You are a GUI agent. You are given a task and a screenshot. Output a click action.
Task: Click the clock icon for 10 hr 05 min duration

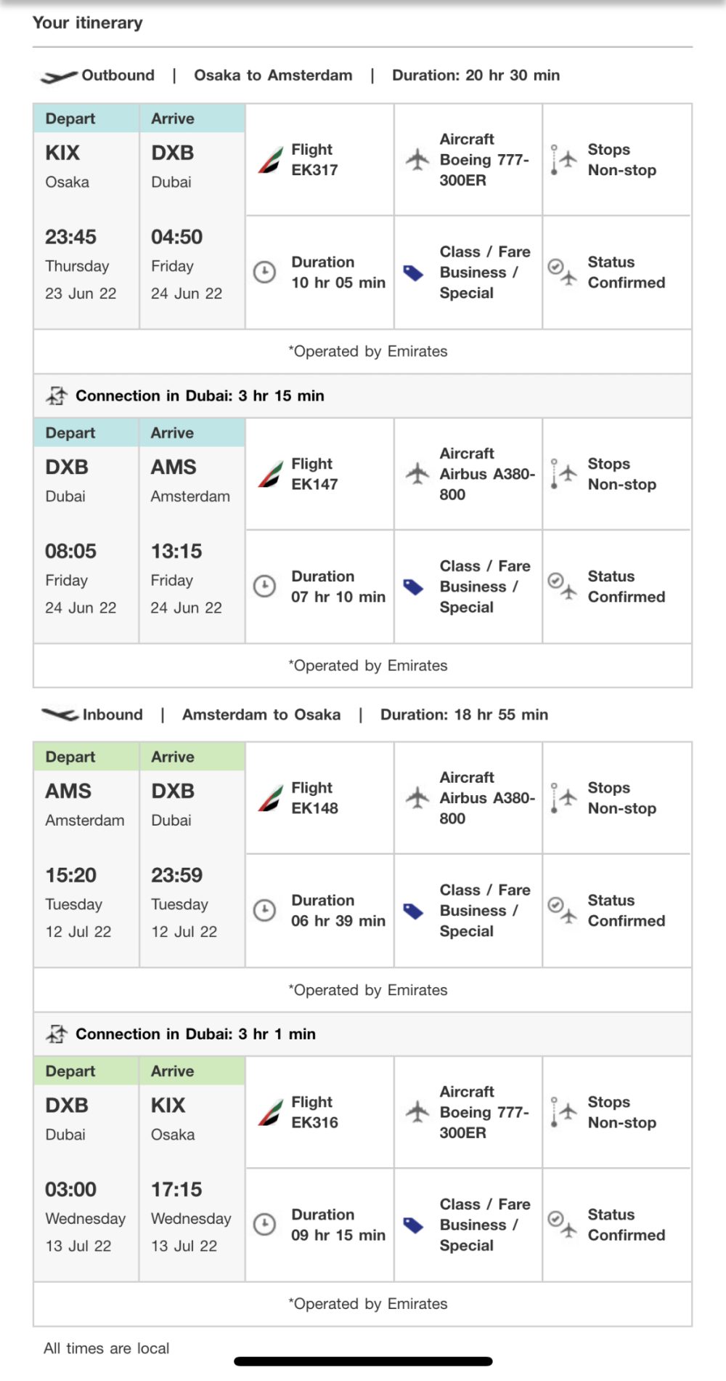coord(264,273)
